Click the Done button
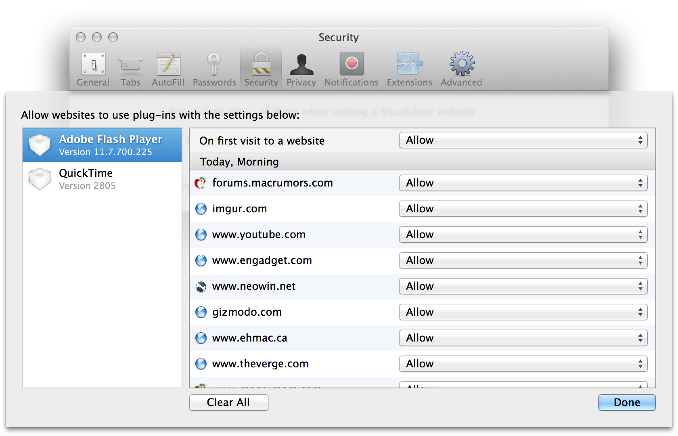 click(626, 402)
